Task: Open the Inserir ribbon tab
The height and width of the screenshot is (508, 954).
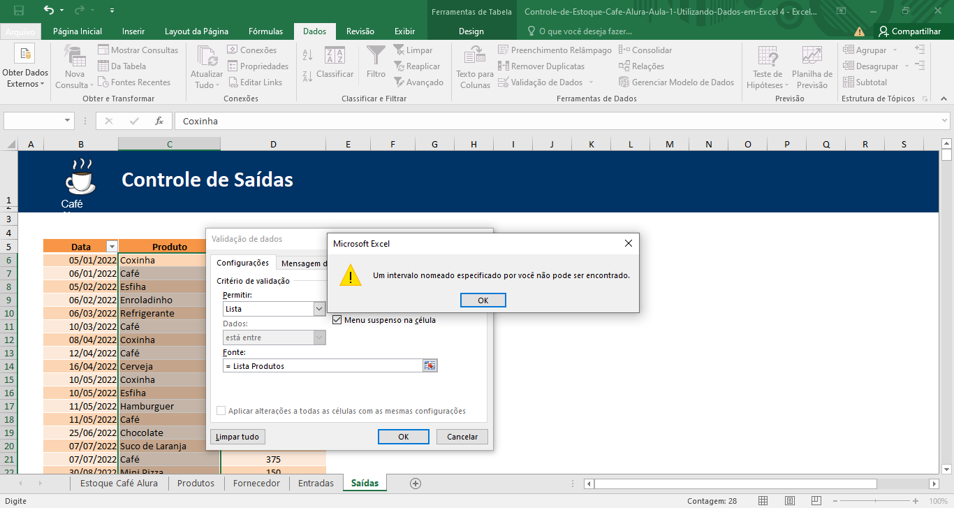Action: [133, 31]
